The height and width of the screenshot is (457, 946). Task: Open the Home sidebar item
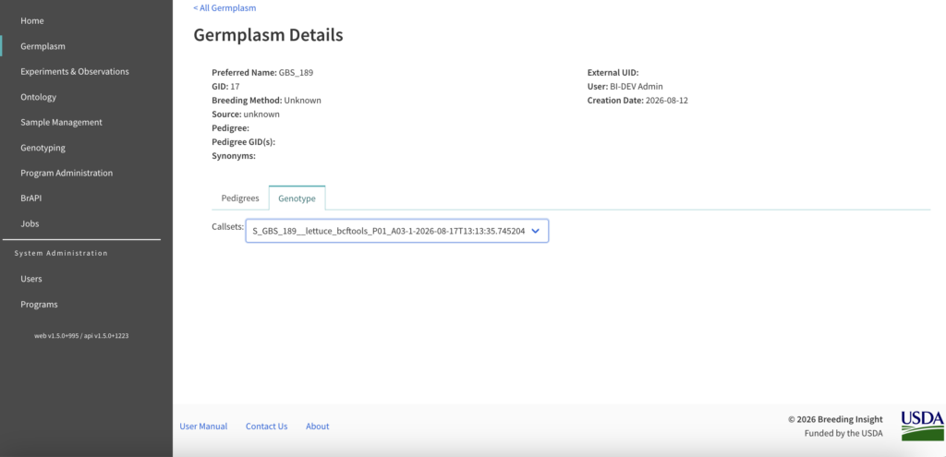tap(32, 20)
